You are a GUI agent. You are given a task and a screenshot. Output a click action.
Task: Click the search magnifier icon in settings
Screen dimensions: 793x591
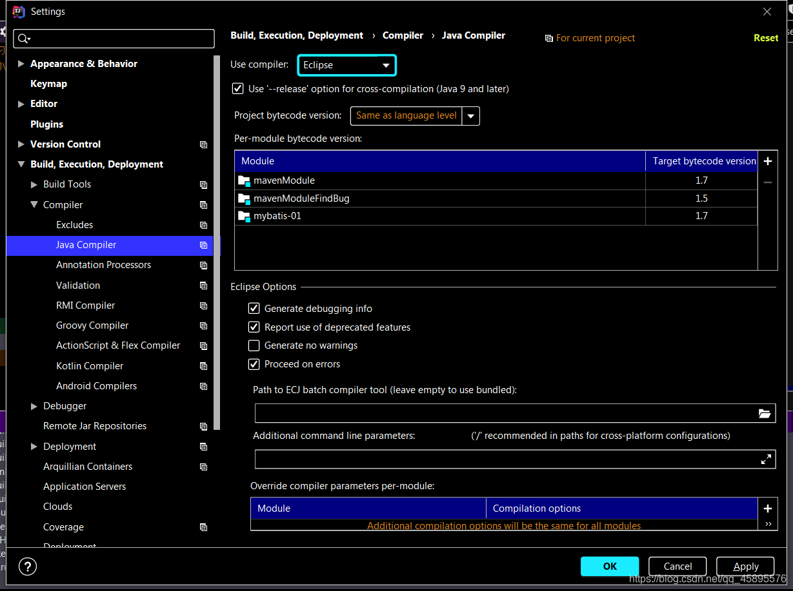24,39
